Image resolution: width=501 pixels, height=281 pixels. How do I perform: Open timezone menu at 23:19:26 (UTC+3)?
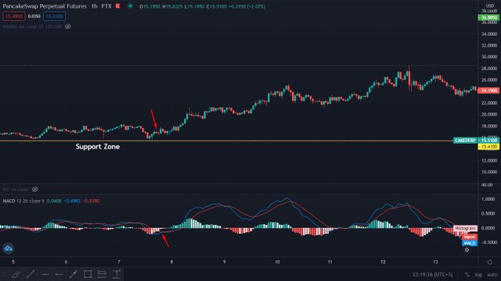[x=432, y=274]
